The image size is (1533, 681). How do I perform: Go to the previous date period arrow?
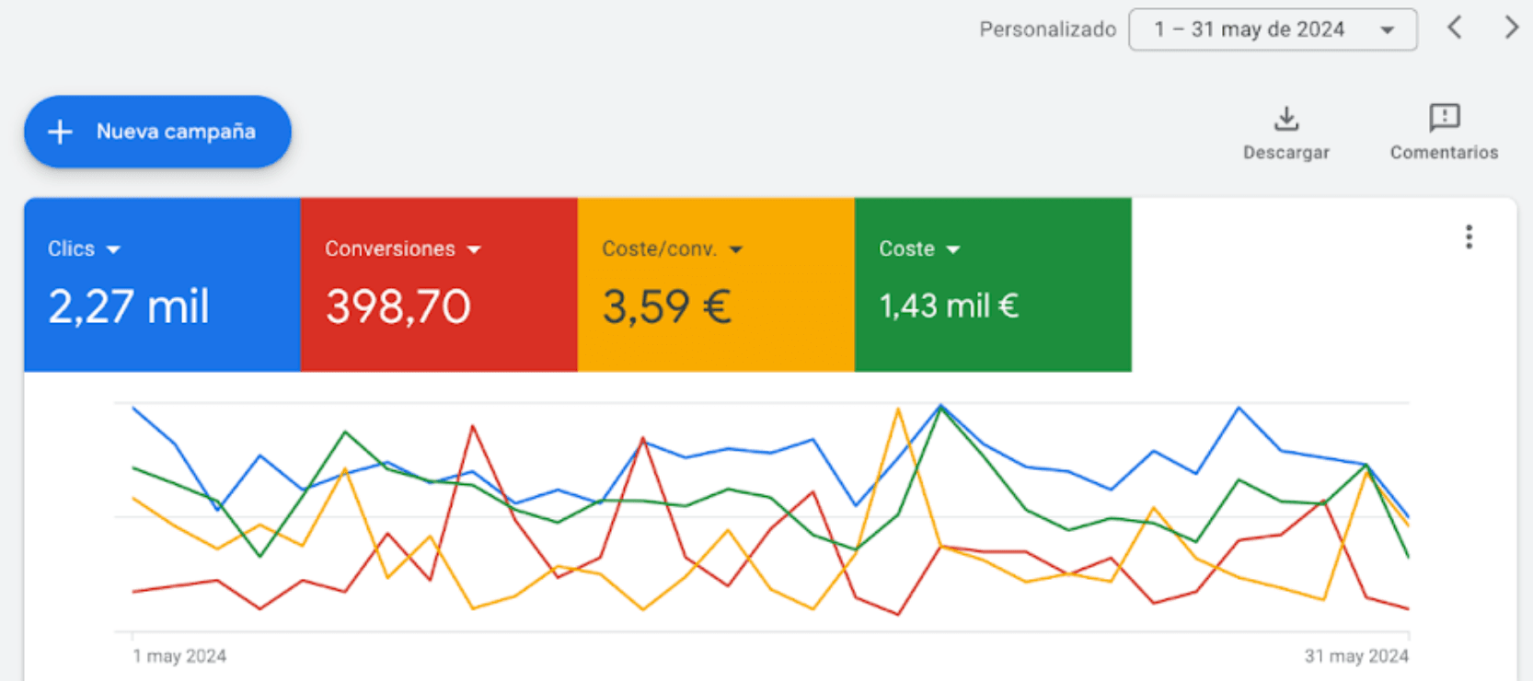(x=1455, y=28)
